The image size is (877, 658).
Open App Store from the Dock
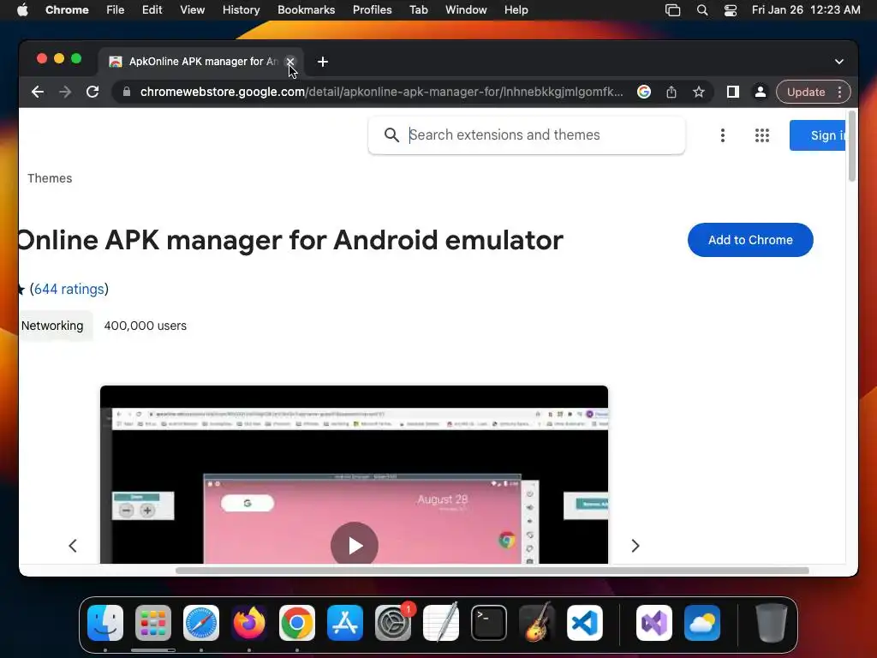coord(345,623)
